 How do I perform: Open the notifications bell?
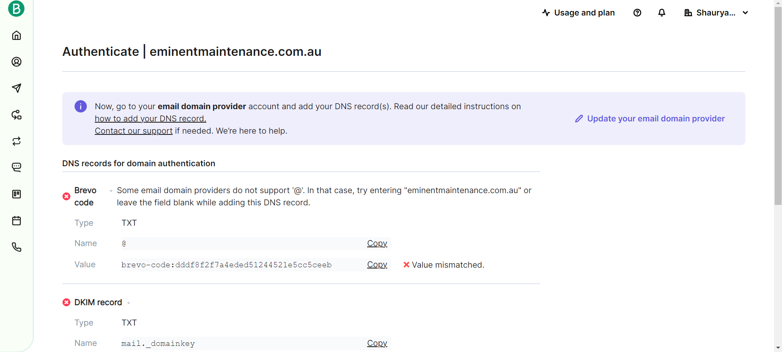(x=662, y=13)
